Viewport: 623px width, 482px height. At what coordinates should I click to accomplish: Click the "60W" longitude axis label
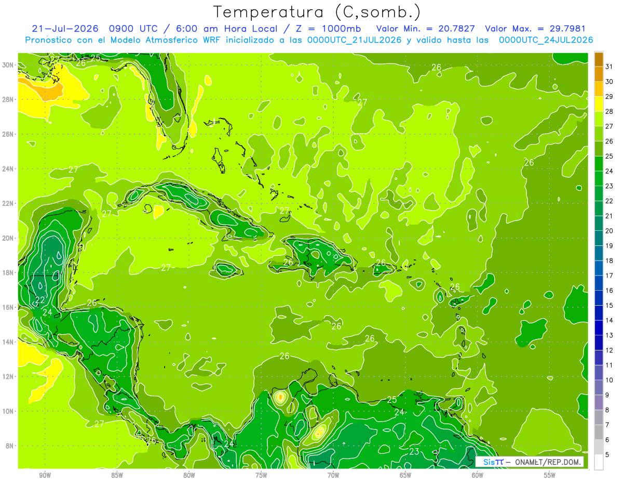[478, 476]
